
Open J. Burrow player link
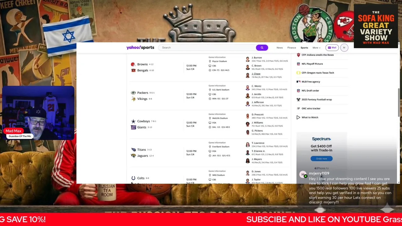pyautogui.click(x=257, y=58)
